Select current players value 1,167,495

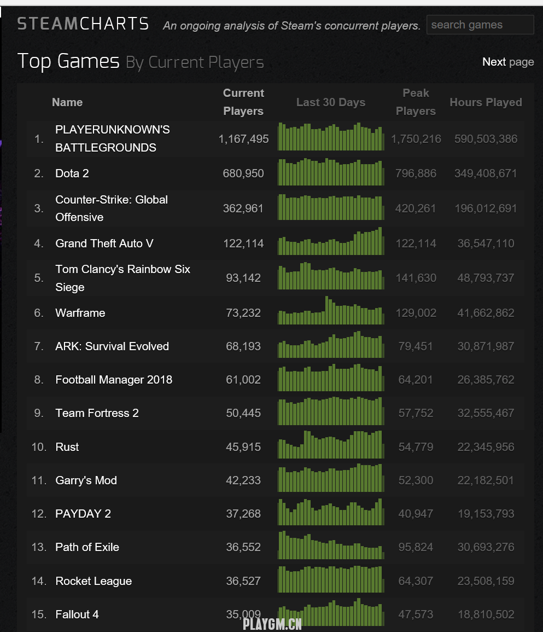coord(243,139)
